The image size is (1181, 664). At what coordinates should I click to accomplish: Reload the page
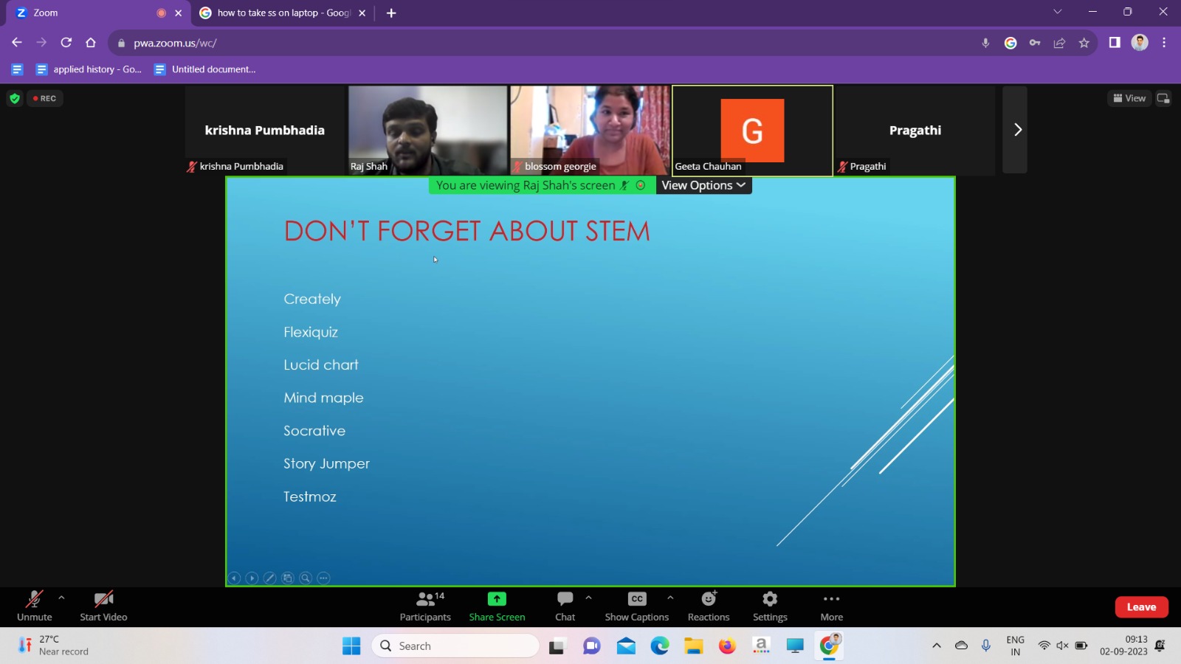point(66,43)
